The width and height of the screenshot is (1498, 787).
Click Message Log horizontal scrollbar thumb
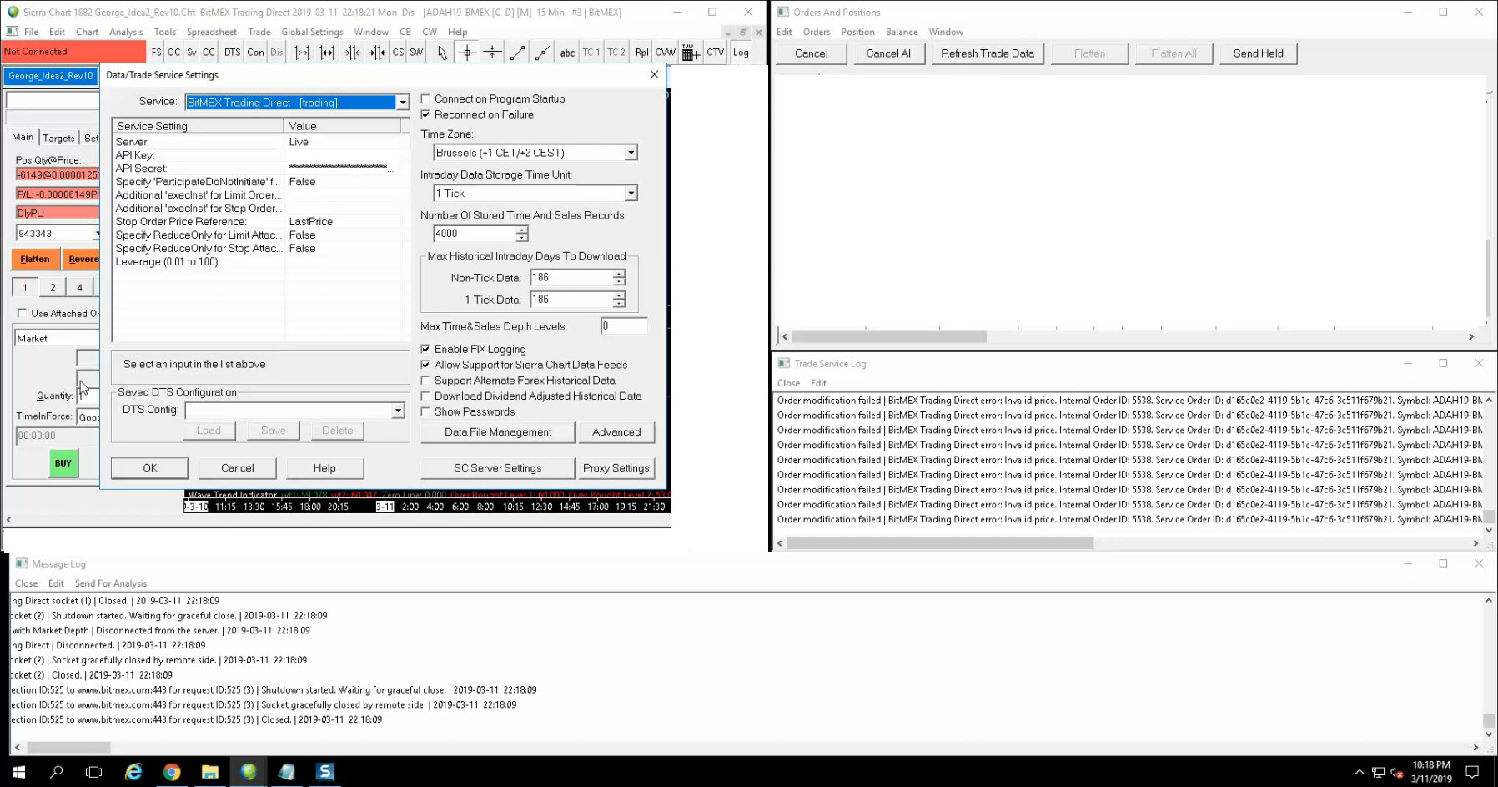68,747
